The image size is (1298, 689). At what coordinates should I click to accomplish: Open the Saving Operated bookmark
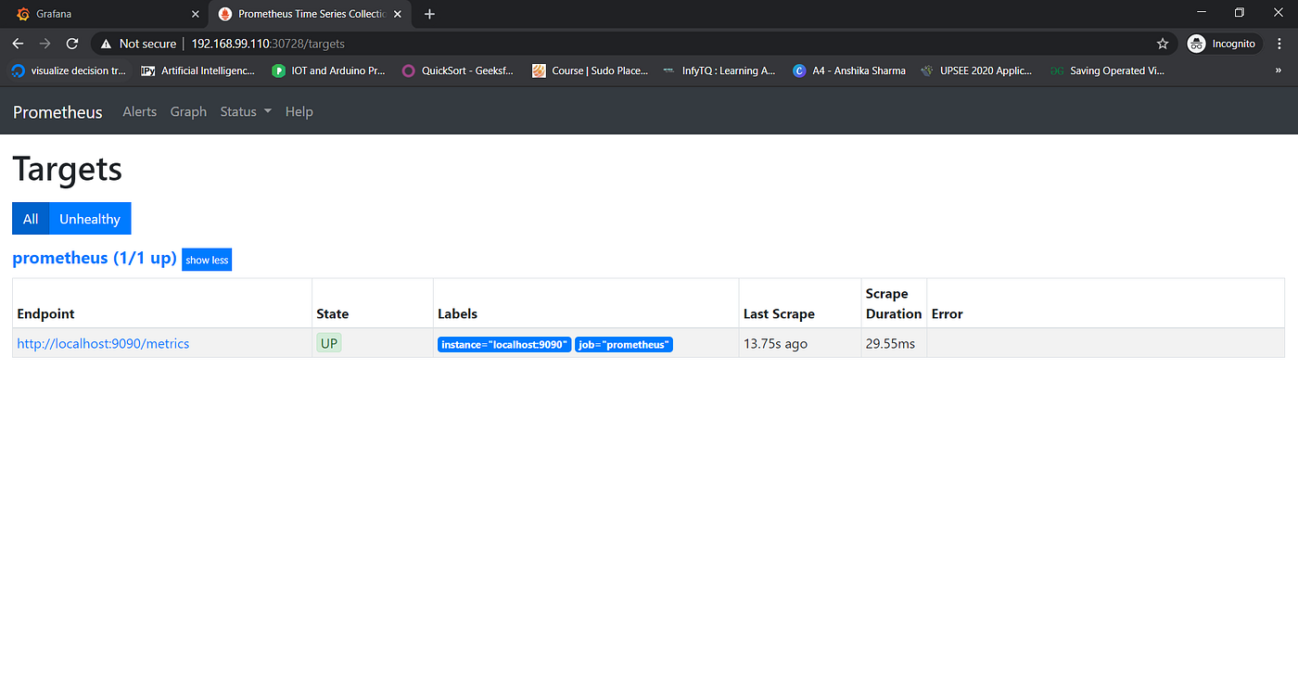pos(1107,70)
